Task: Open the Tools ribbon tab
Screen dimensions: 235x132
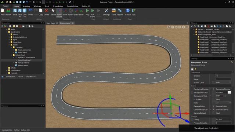Action: tap(47, 6)
